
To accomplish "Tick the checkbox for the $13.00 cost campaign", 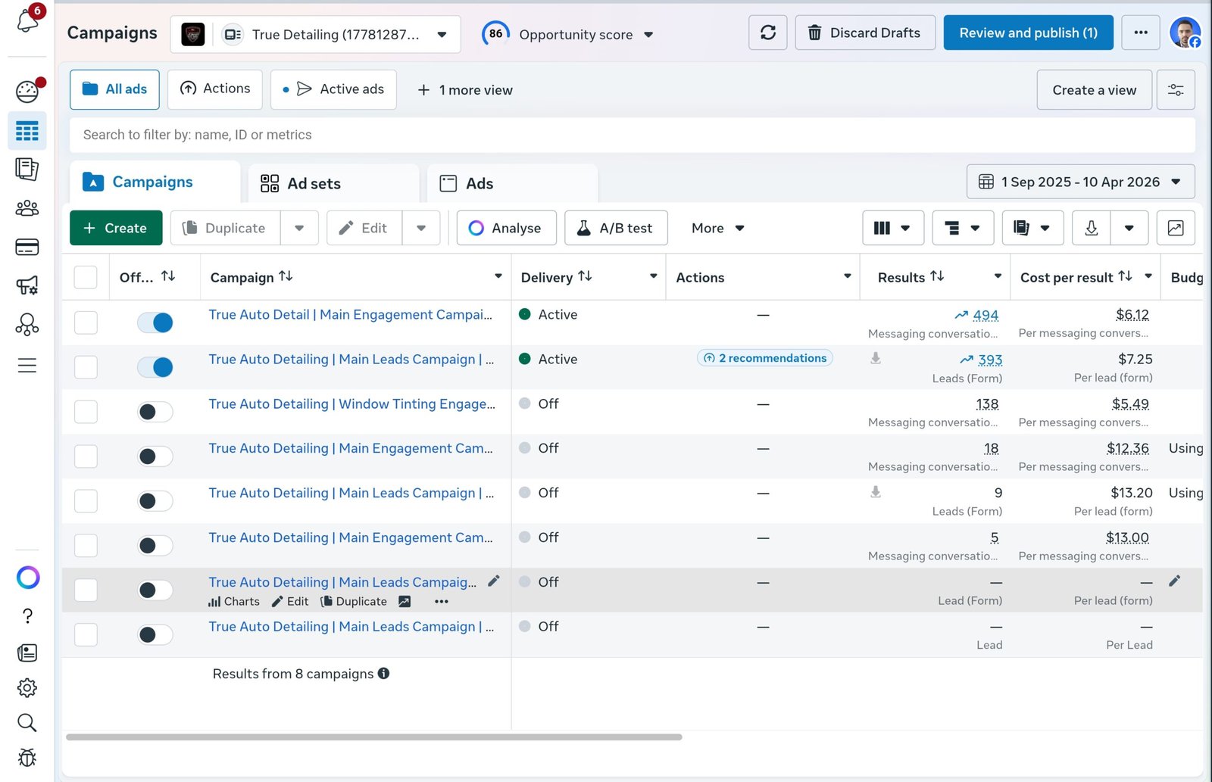I will [x=86, y=546].
